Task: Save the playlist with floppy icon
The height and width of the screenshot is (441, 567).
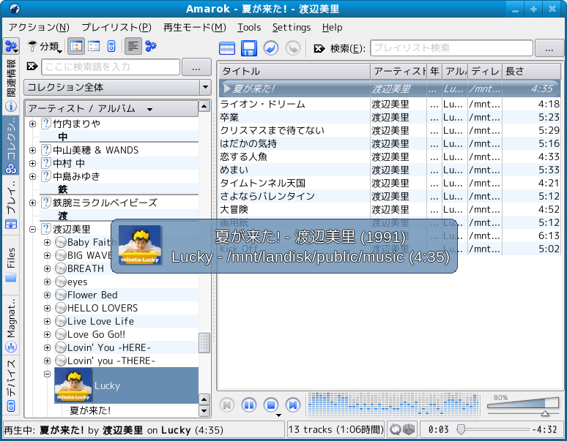Action: 249,48
